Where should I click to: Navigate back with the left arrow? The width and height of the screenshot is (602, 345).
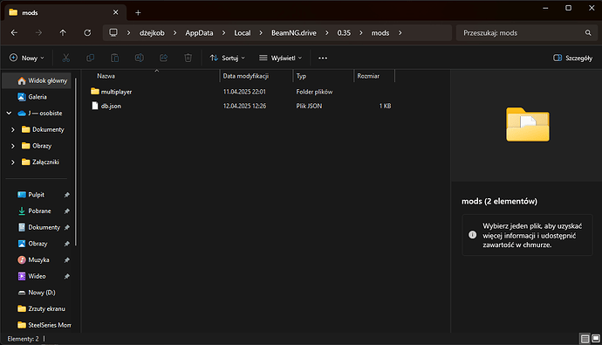(14, 33)
